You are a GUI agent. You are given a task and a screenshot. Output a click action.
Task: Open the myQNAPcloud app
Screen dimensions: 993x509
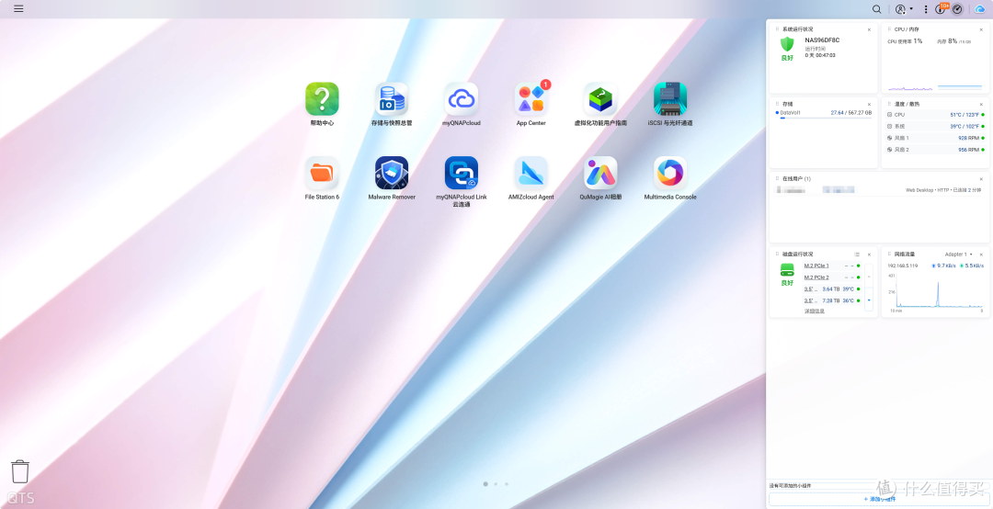click(461, 105)
